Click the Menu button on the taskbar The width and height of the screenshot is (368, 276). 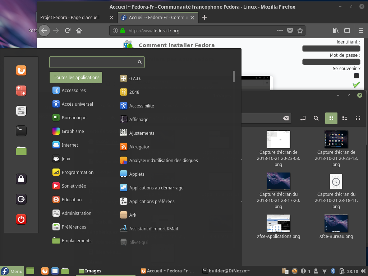[12, 271]
